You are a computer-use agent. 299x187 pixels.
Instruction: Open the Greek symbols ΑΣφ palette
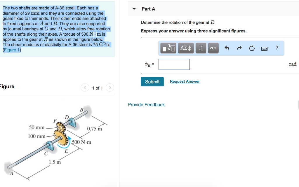coord(186,48)
